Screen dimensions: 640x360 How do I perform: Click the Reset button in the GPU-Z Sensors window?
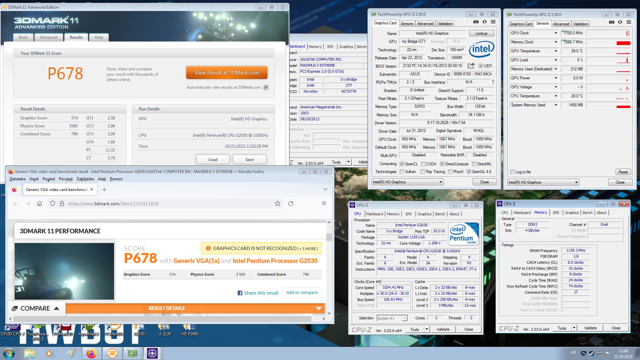(x=623, y=172)
